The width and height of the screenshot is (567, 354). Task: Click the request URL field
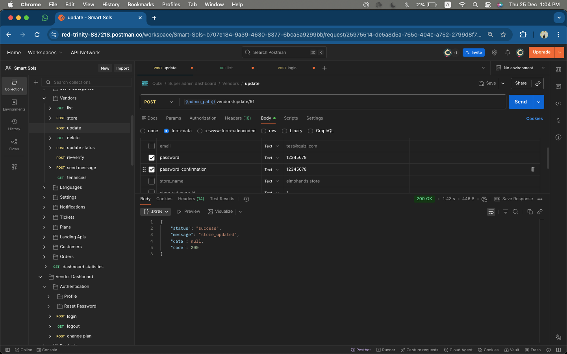(343, 102)
